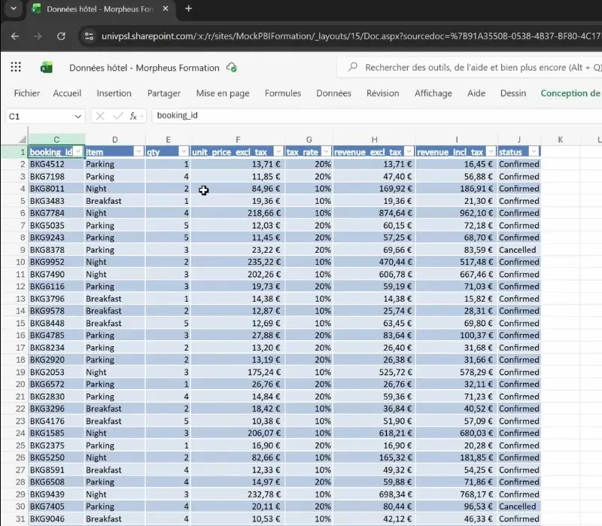Open a new browser tab
602x526 pixels.
pyautogui.click(x=189, y=8)
